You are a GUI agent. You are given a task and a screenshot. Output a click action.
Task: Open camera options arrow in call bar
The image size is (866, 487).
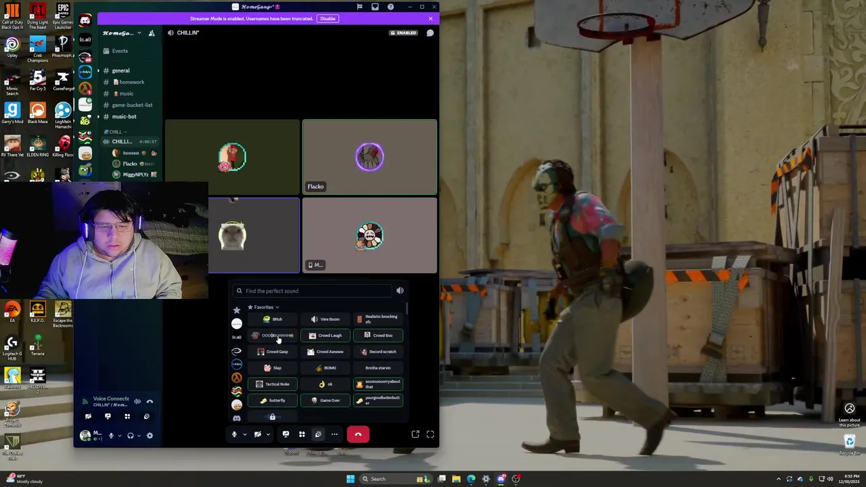[268, 434]
